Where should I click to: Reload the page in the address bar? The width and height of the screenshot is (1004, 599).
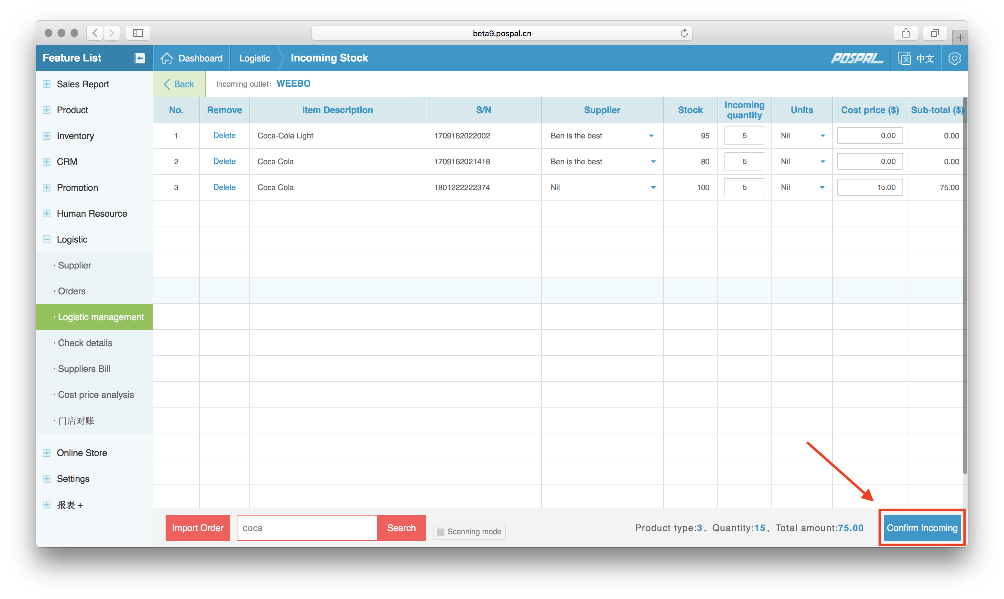[x=684, y=33]
